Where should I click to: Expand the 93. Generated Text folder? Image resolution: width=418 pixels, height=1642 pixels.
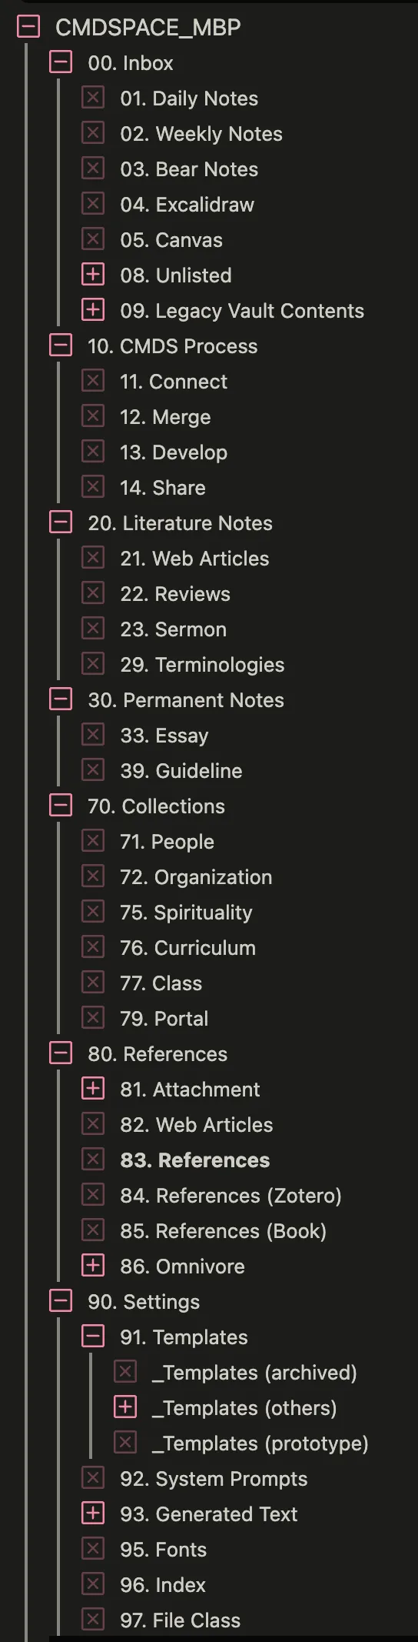click(x=93, y=1514)
